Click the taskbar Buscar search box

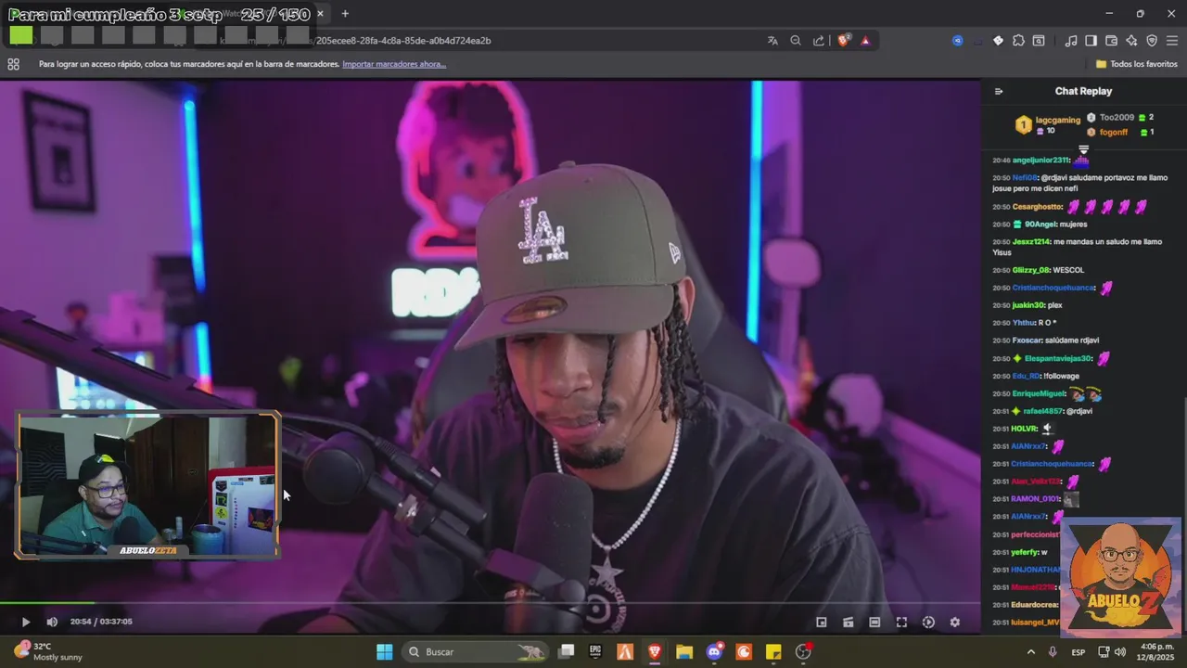click(x=476, y=652)
